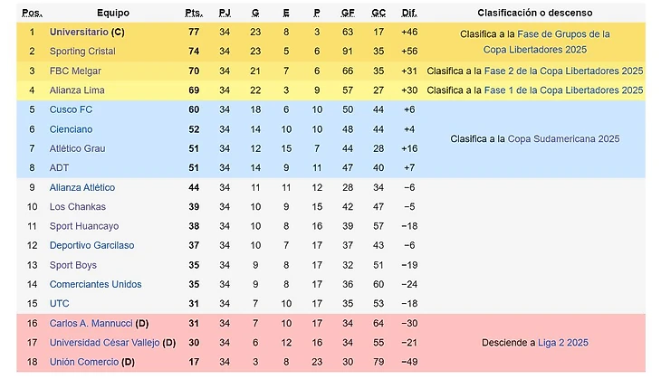Select the Comerciantes Unidos link

95,284
